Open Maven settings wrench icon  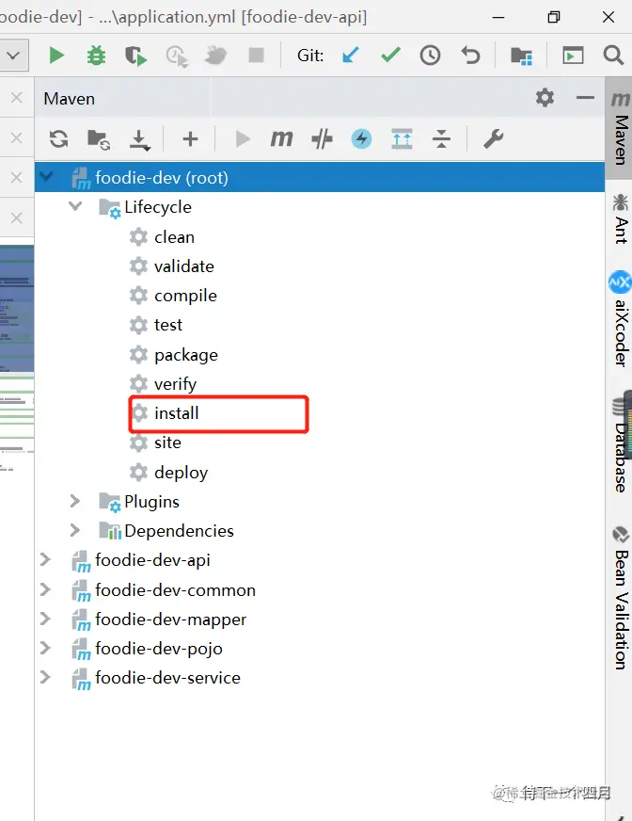coord(493,138)
